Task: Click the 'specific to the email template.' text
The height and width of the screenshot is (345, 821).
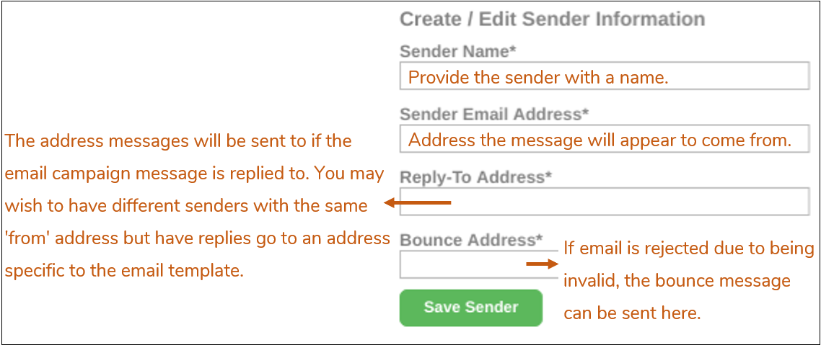Action: tap(125, 272)
